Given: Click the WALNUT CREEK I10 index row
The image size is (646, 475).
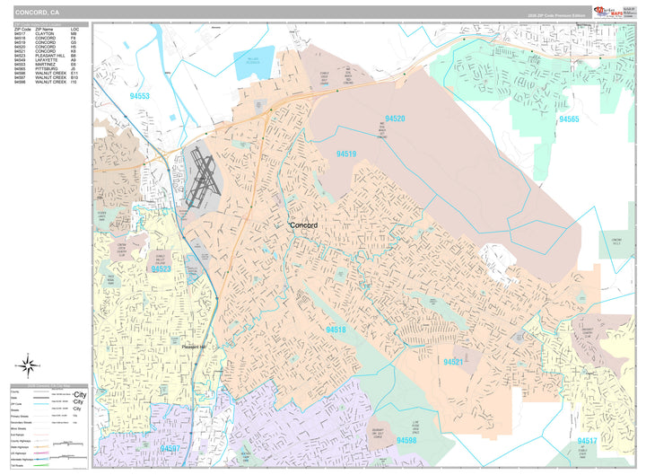Looking at the screenshot, I should 46,82.
